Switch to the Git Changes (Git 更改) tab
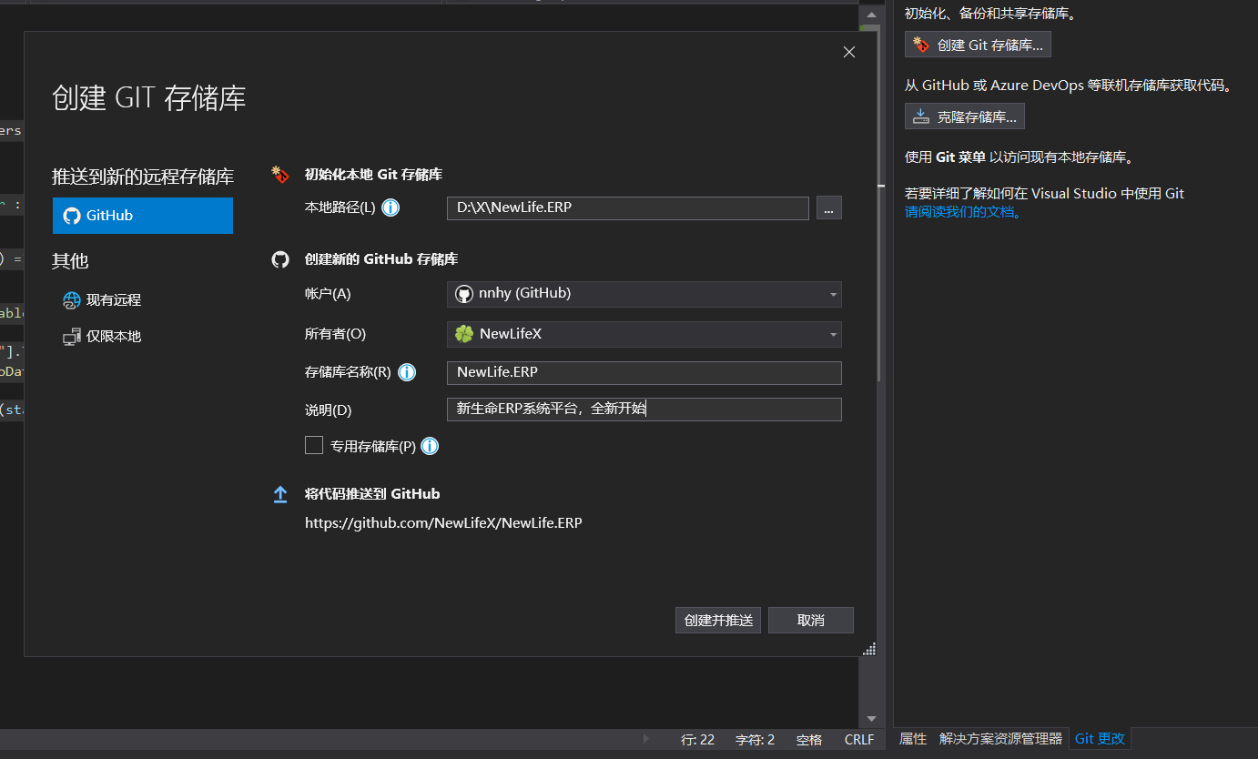 click(x=1100, y=739)
